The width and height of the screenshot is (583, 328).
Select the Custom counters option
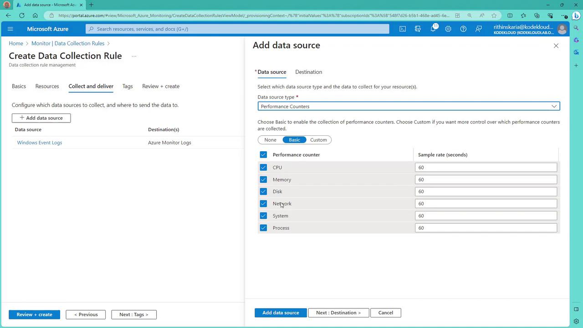318,140
